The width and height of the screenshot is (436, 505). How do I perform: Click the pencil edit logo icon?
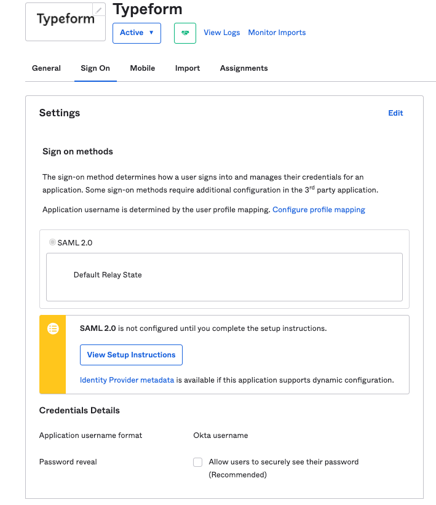(99, 10)
